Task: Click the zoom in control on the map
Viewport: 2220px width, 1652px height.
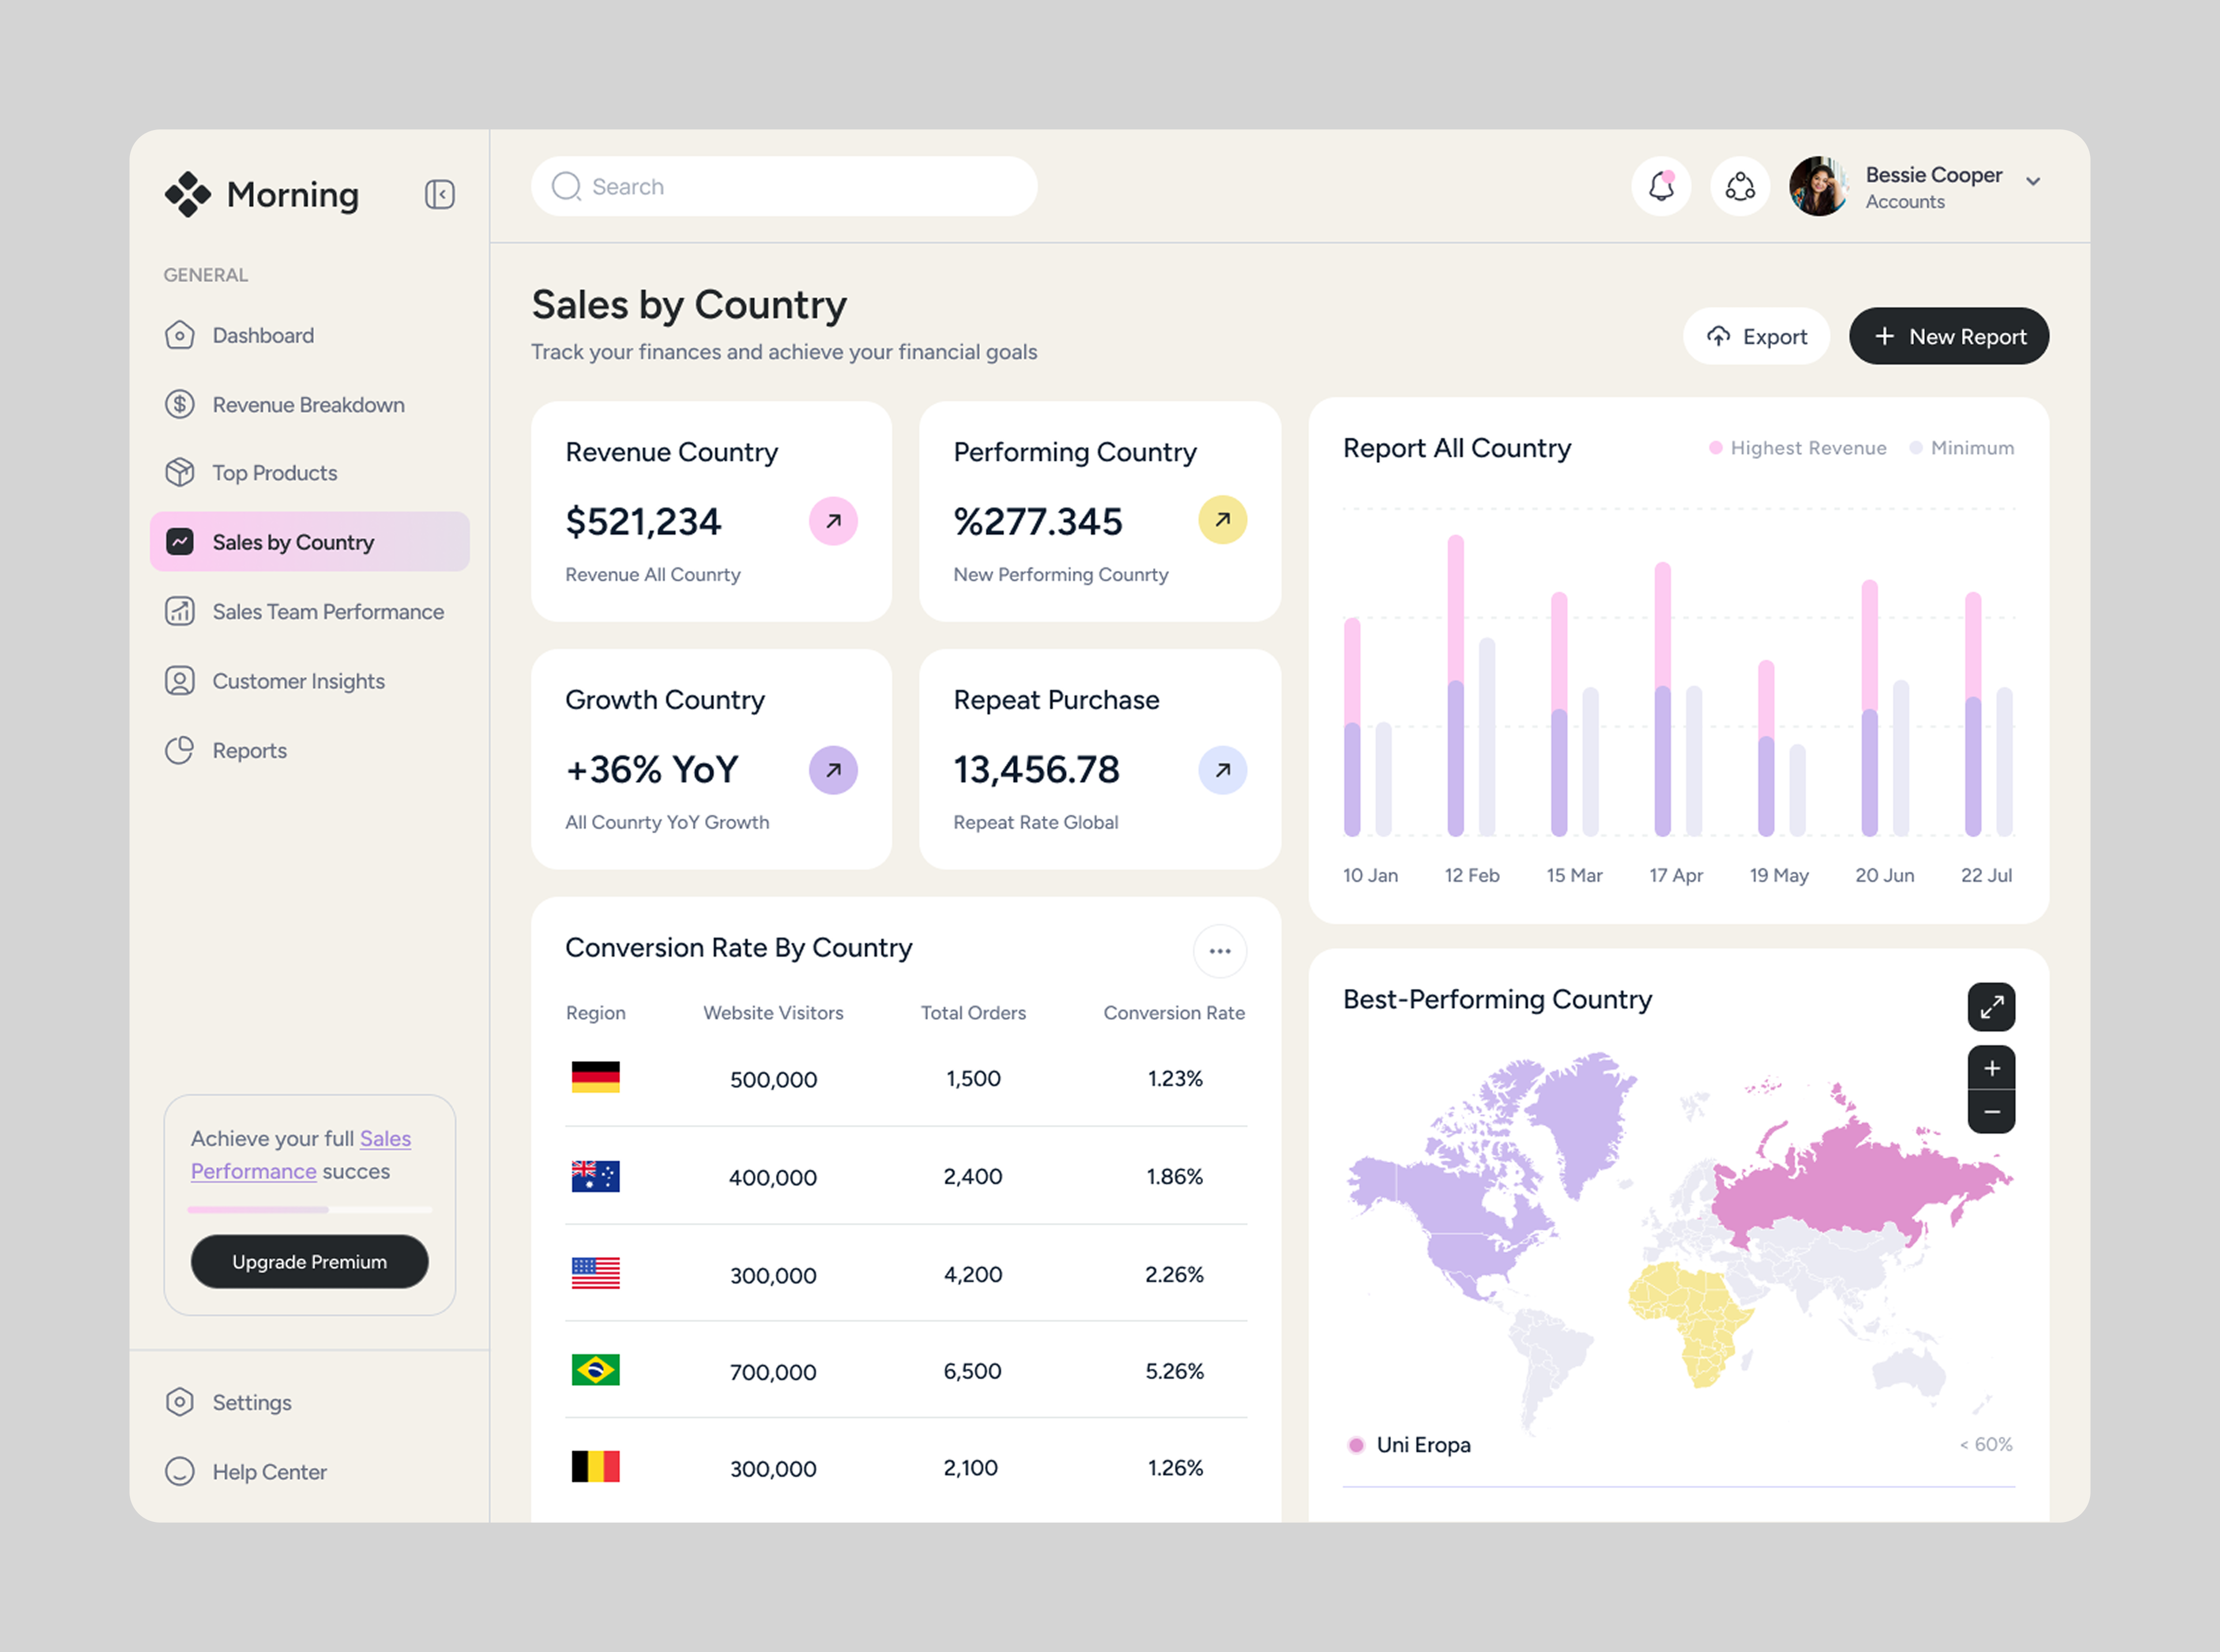Action: tap(1992, 1068)
